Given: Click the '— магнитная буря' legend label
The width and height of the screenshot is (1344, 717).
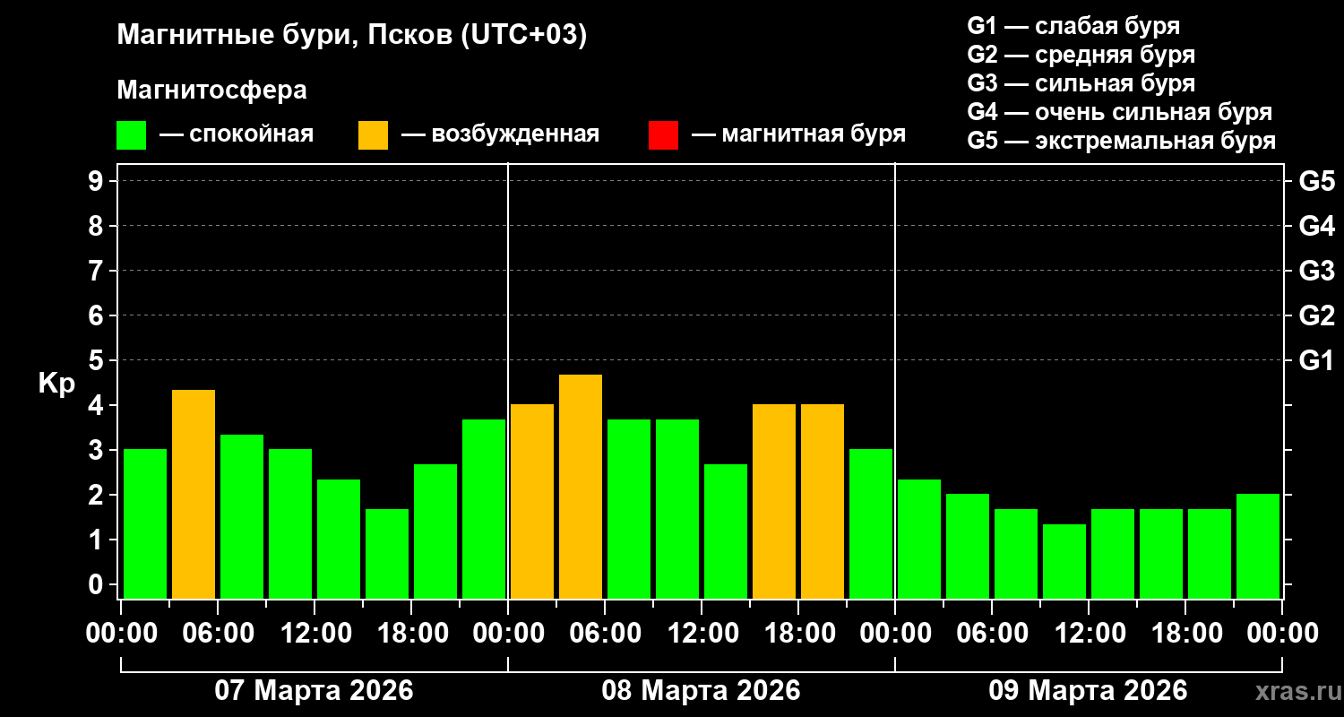Looking at the screenshot, I should pyautogui.click(x=799, y=134).
